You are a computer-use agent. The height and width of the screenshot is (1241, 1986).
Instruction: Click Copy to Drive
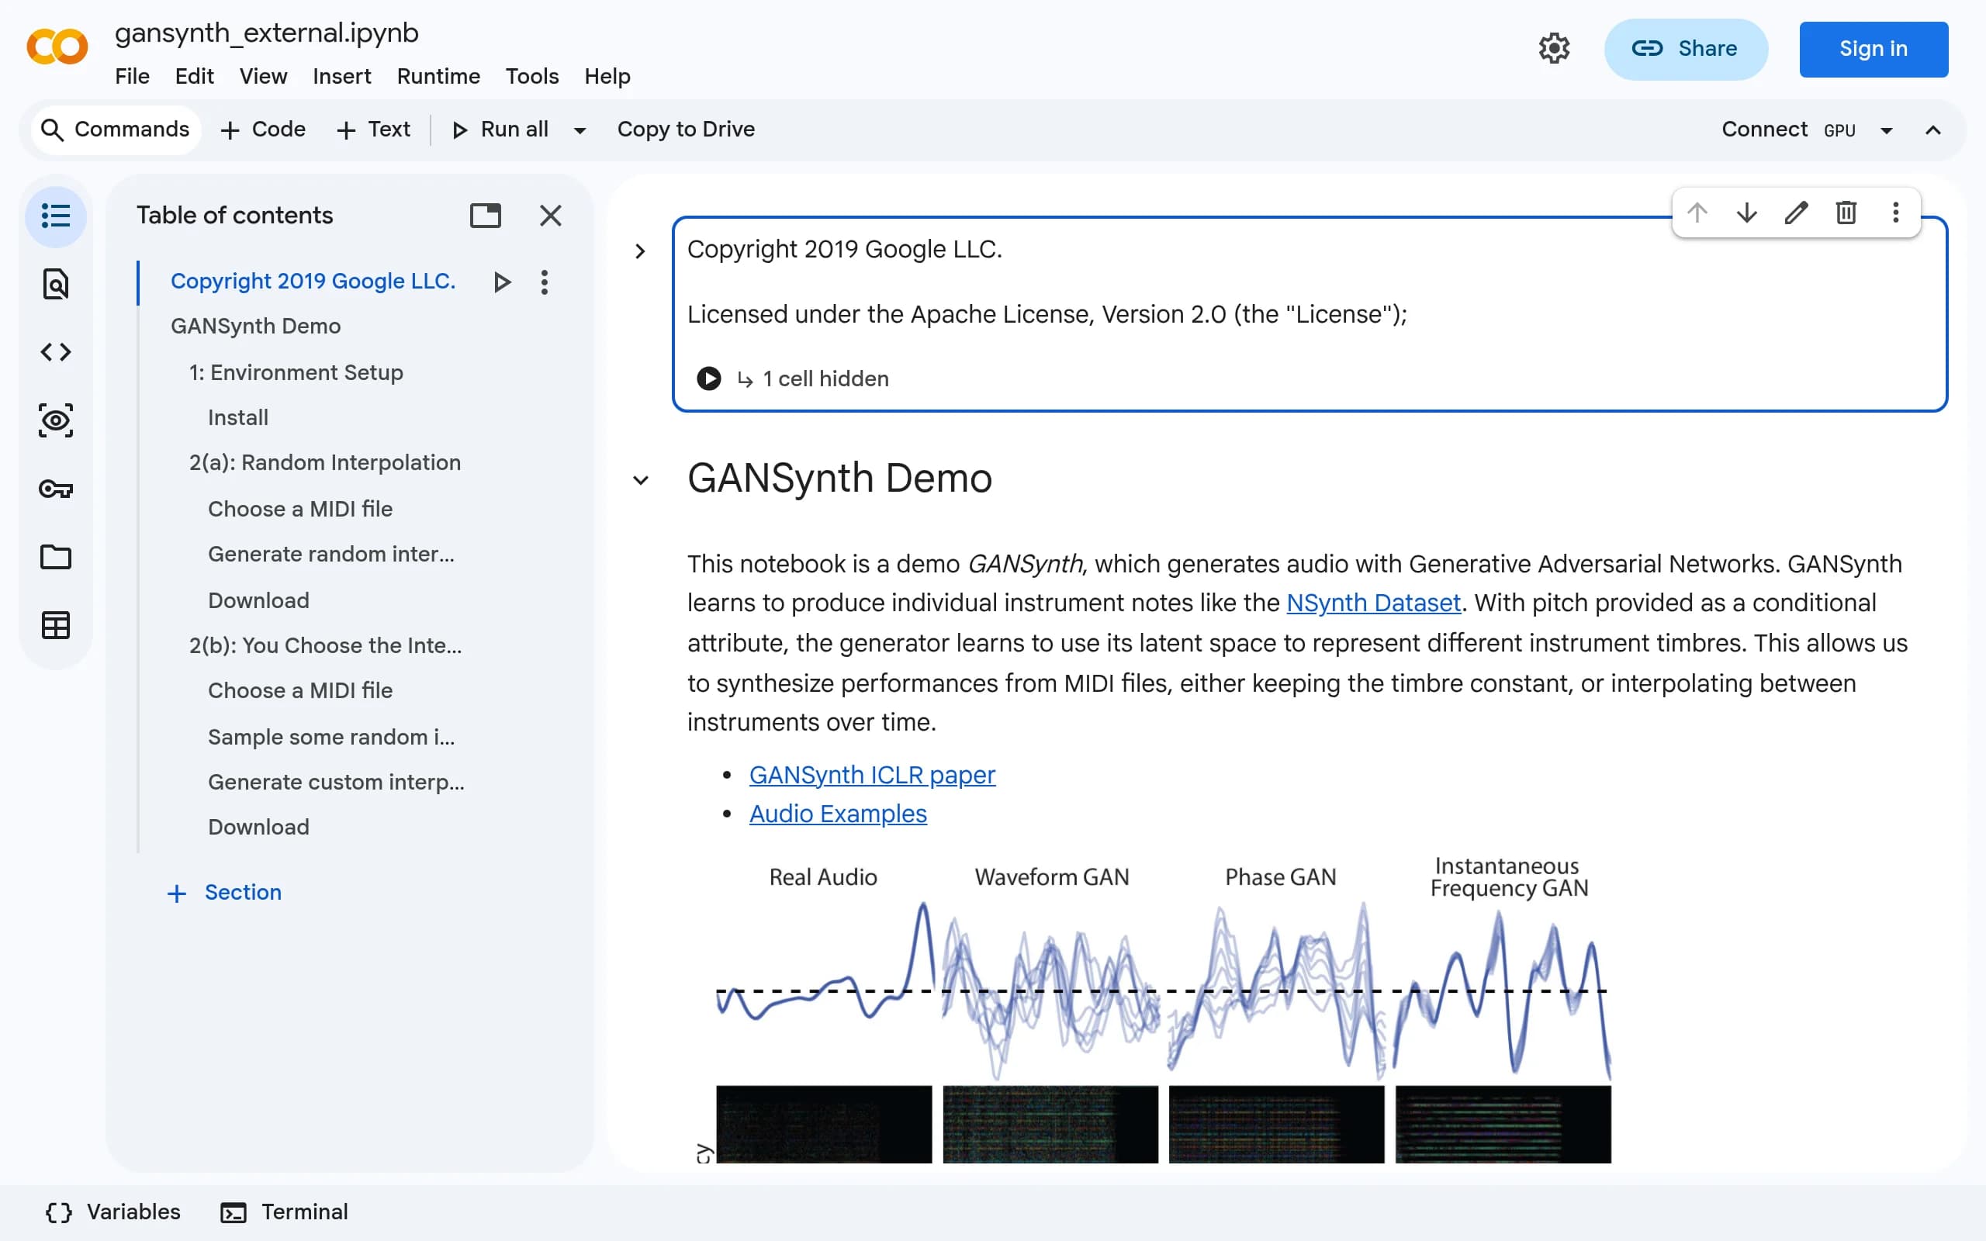tap(686, 130)
